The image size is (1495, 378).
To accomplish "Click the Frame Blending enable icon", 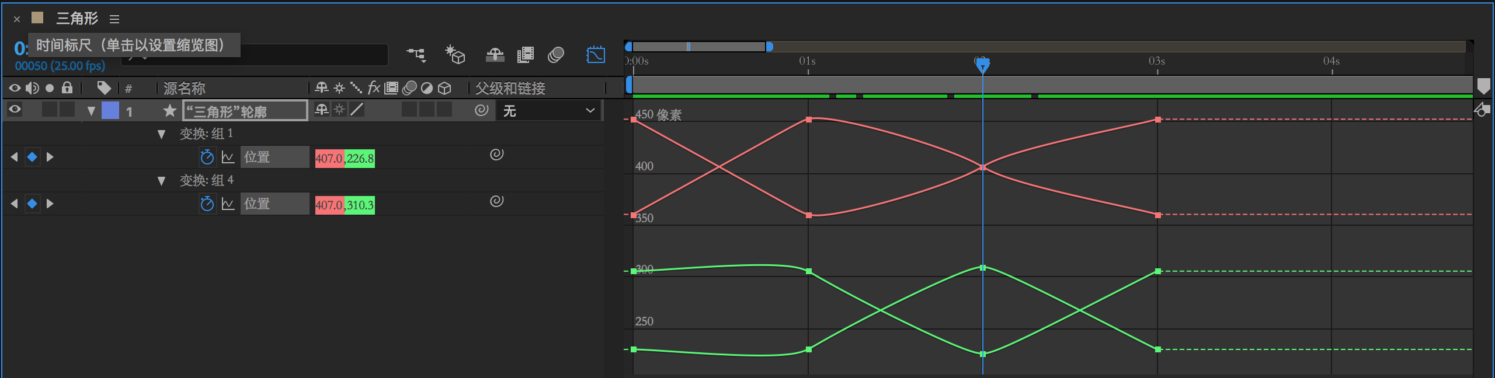I will click(525, 55).
